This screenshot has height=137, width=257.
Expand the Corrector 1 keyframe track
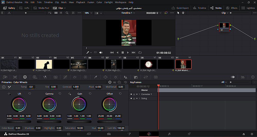click(x=139, y=94)
